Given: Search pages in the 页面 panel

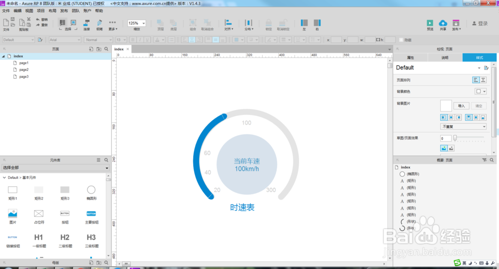Looking at the screenshot, I should coord(106,49).
